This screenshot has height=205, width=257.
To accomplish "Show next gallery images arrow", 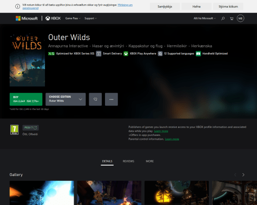I will coord(243,175).
